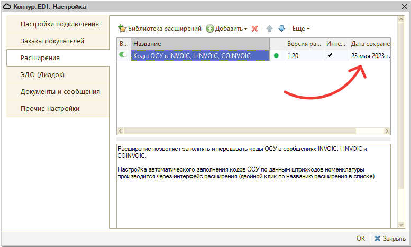Move extension down with the blue down arrow
Image resolution: width=411 pixels, height=247 pixels.
click(281, 28)
